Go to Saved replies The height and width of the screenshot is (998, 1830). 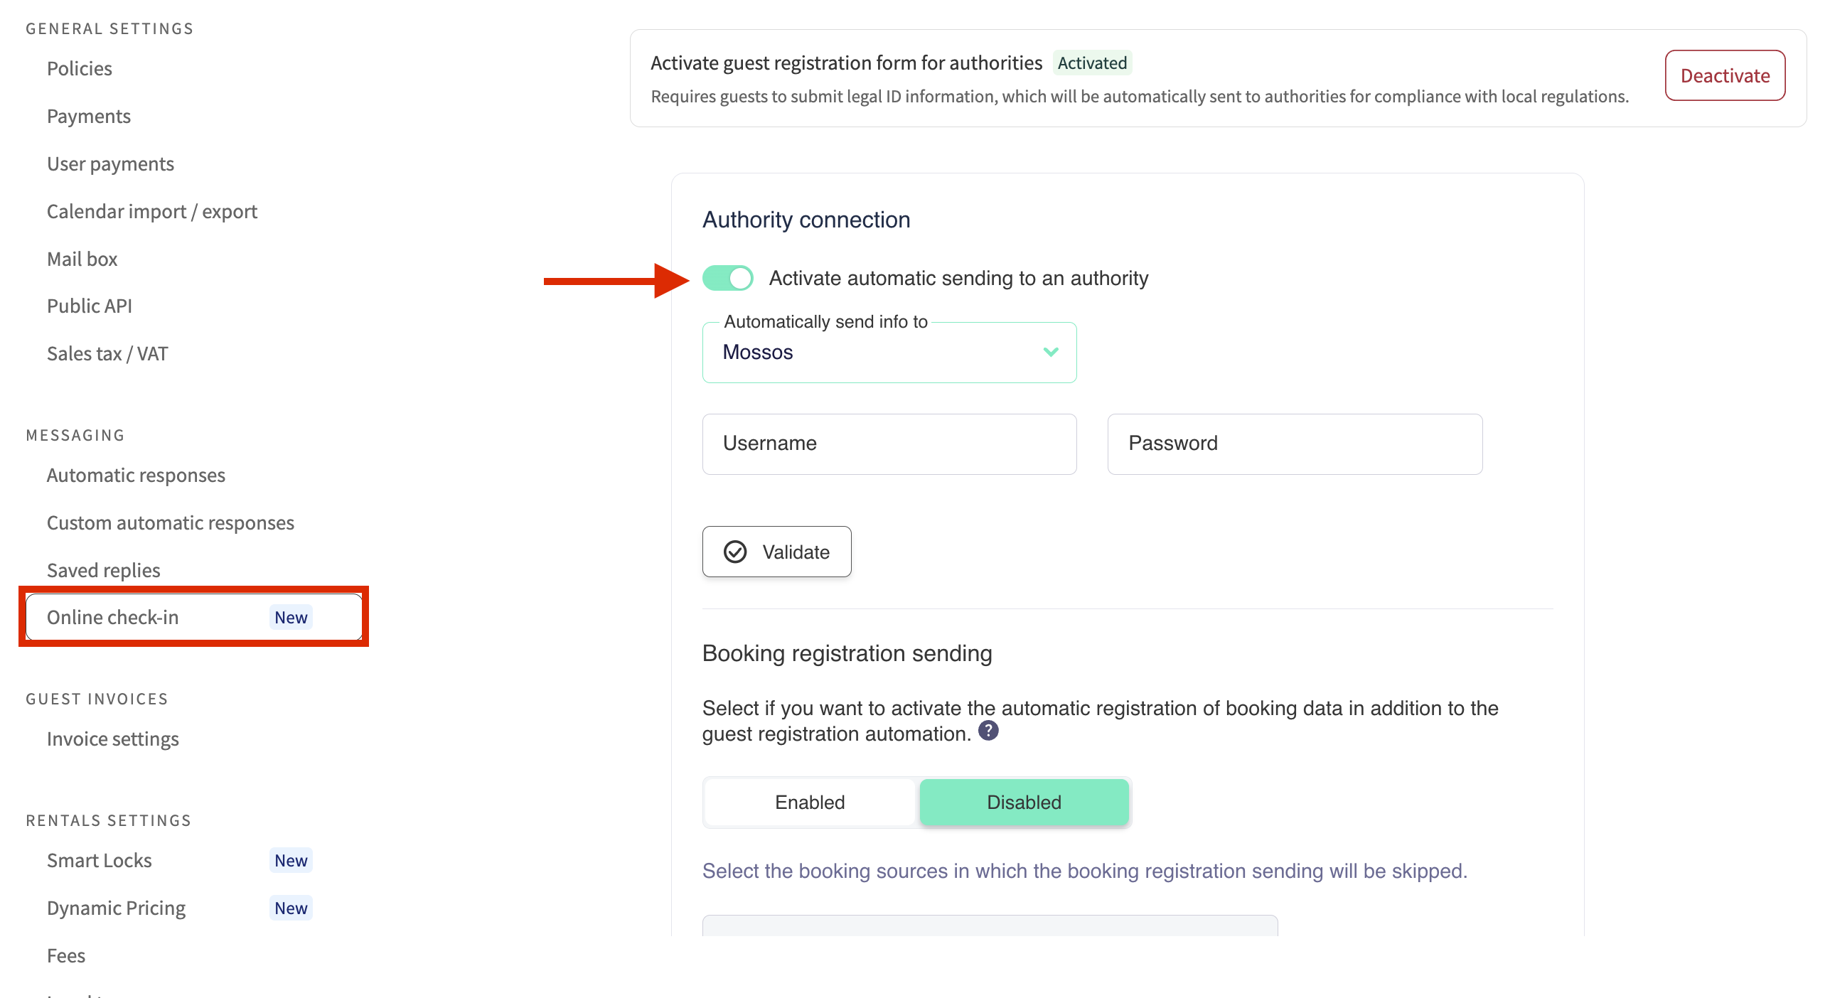point(104,570)
